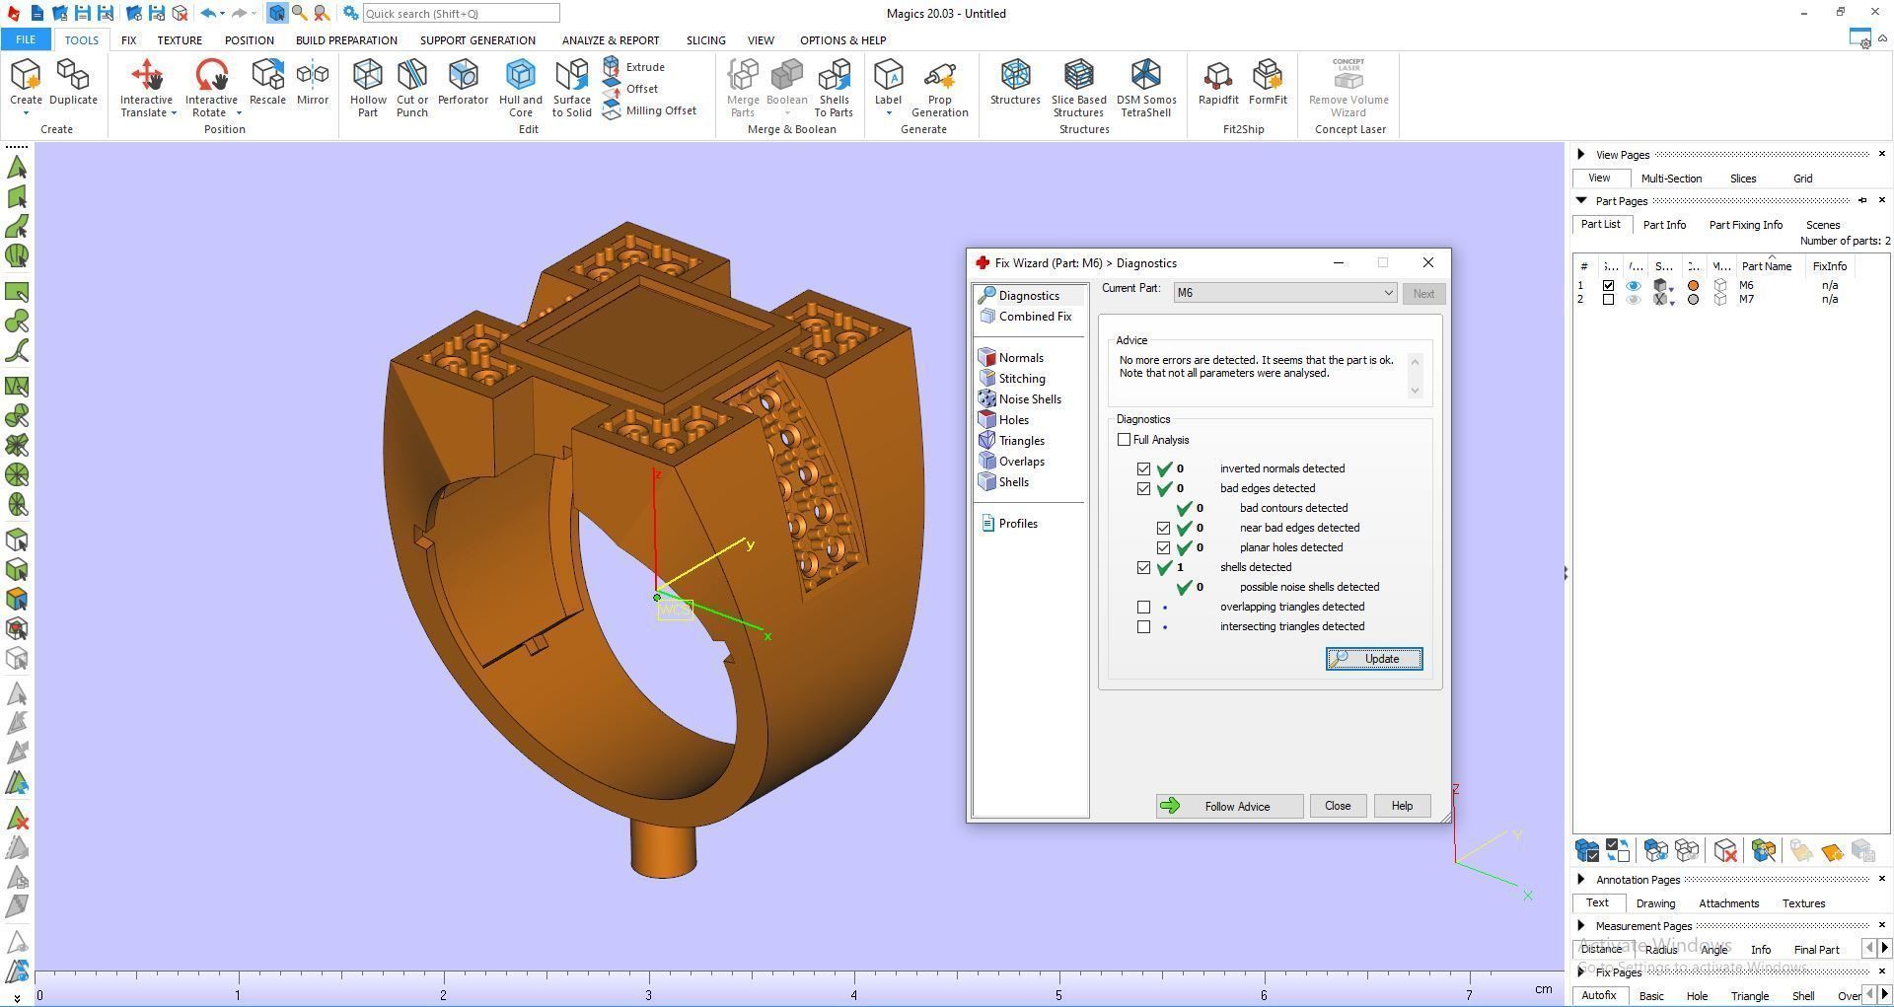Open the FIX ribbon tab

click(x=128, y=40)
